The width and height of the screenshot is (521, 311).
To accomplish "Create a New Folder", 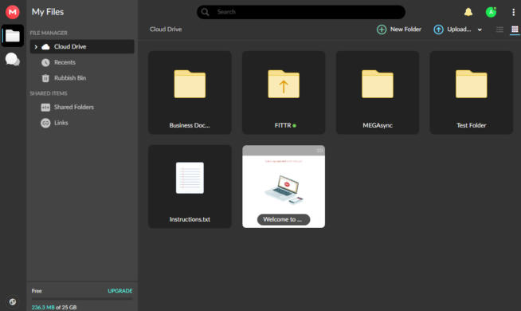I will [x=399, y=30].
